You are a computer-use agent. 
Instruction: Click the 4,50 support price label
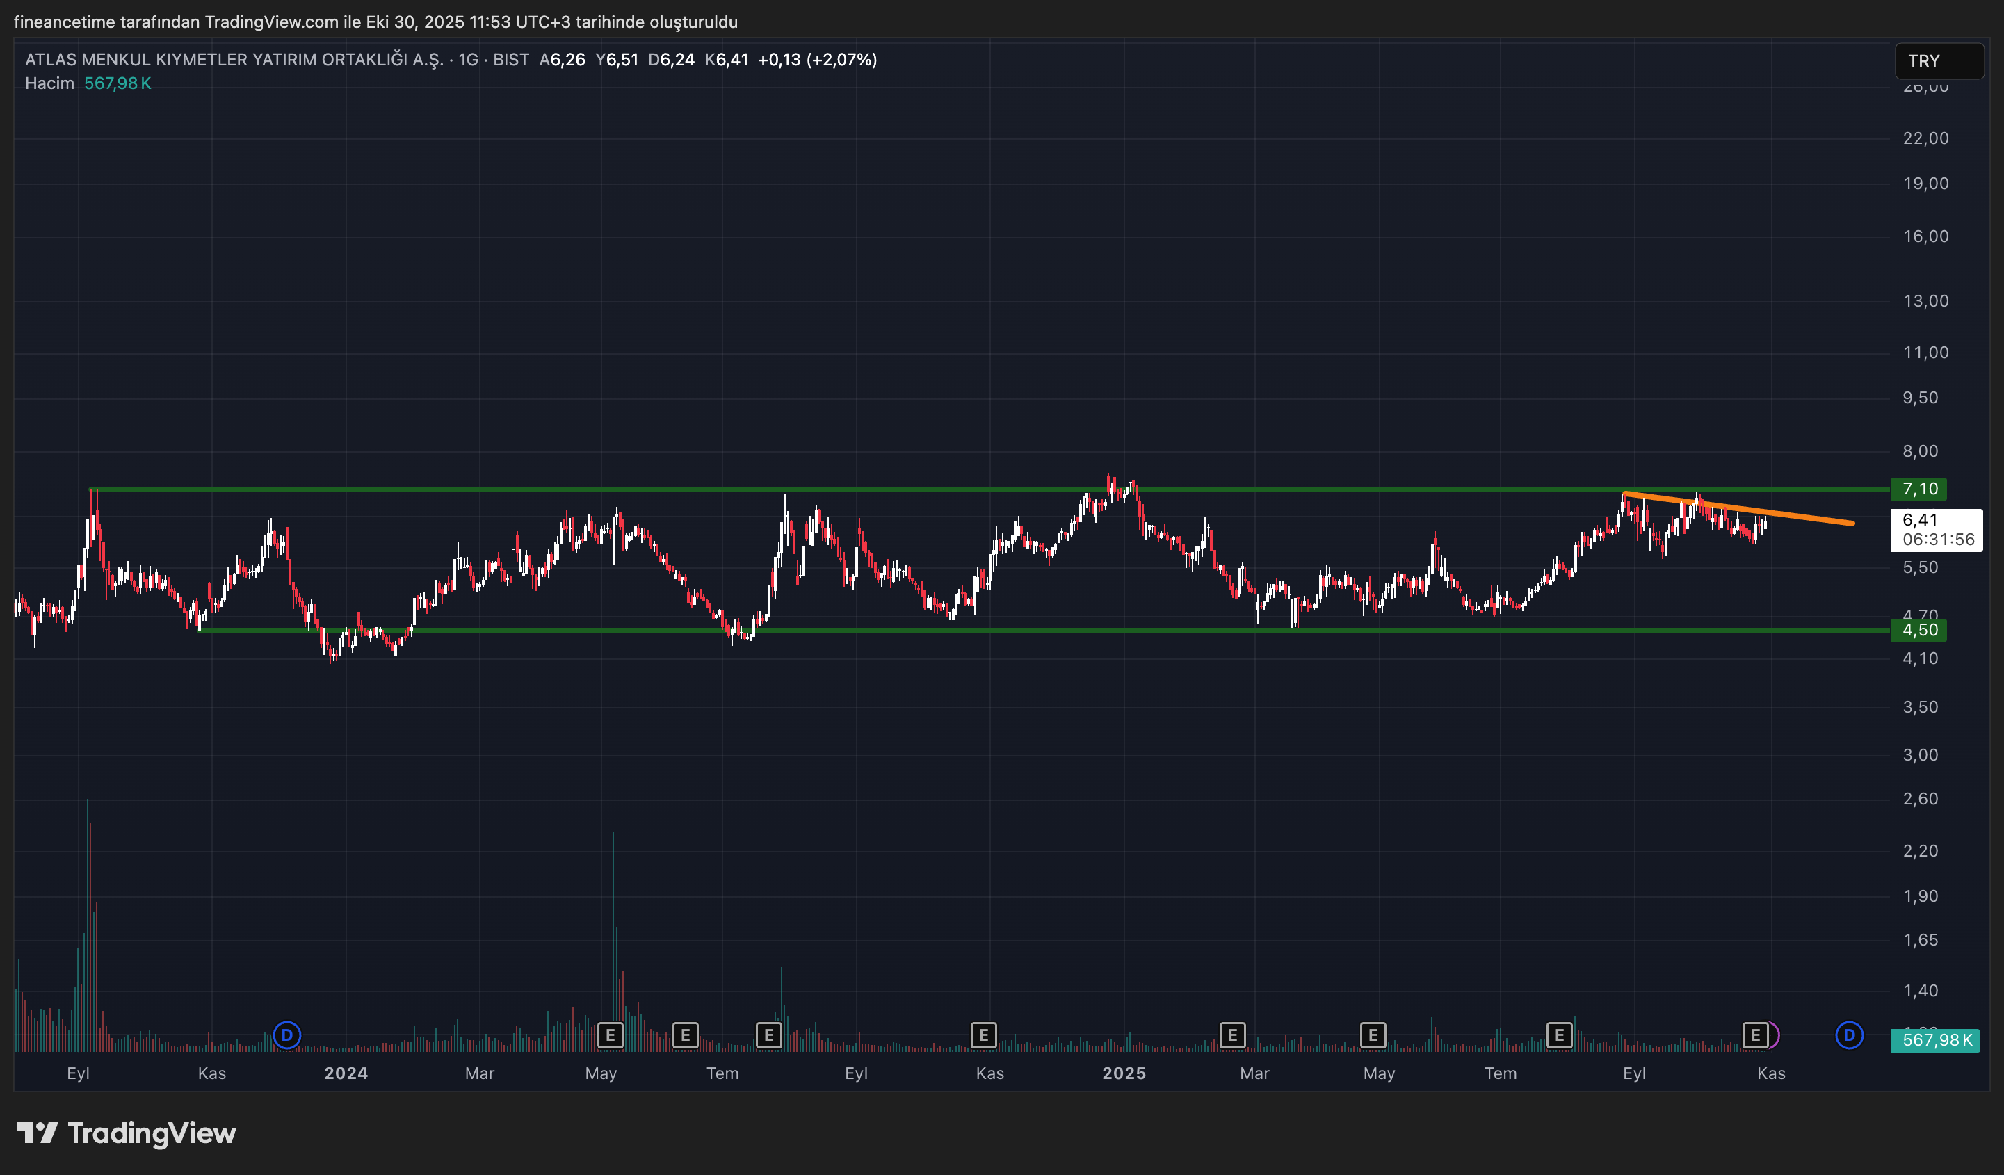coord(1919,631)
